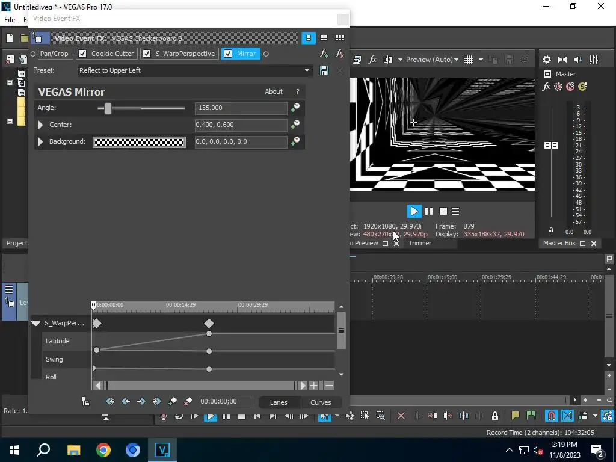Toggle main toolbar Lock event icon
Screen dimensions: 616x462
click(495, 416)
